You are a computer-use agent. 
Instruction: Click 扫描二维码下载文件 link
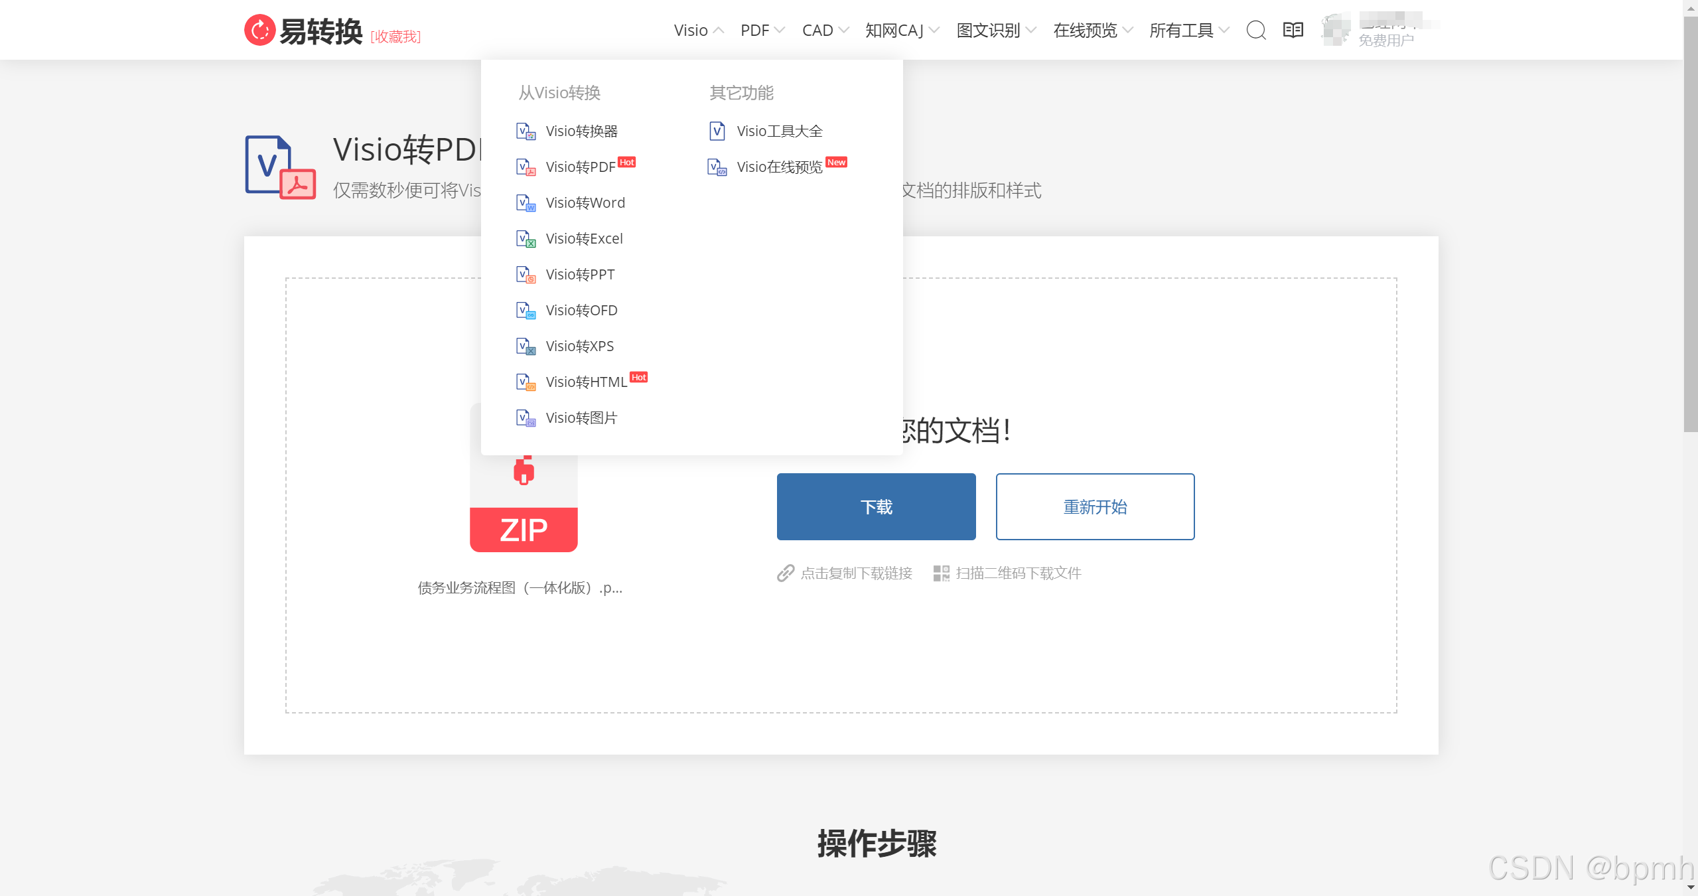click(x=1019, y=573)
